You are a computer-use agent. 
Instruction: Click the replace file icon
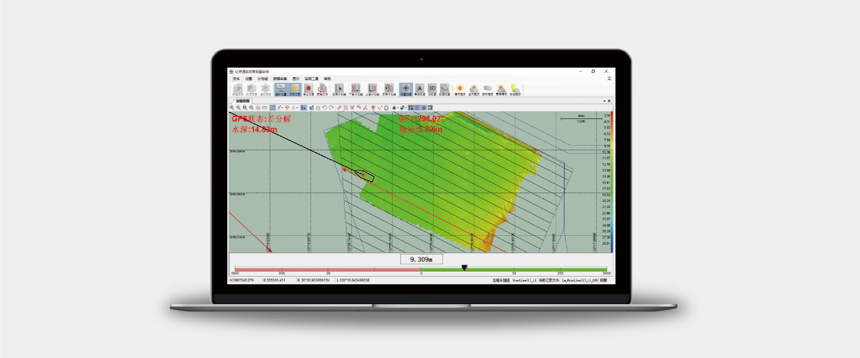pyautogui.click(x=322, y=89)
